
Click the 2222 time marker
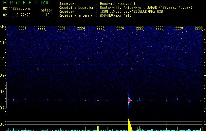point(42,28)
